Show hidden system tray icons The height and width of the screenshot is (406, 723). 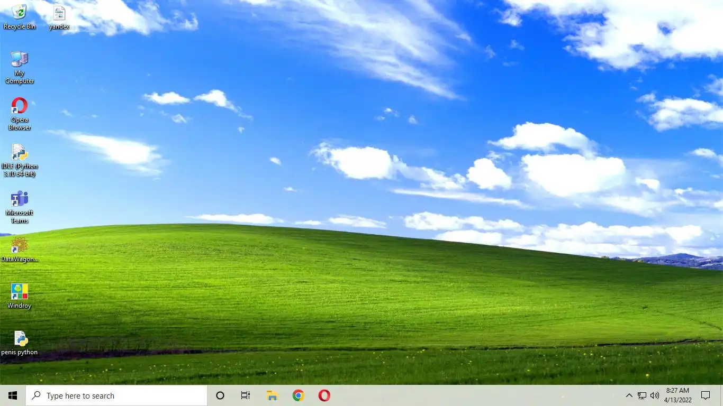coord(629,395)
